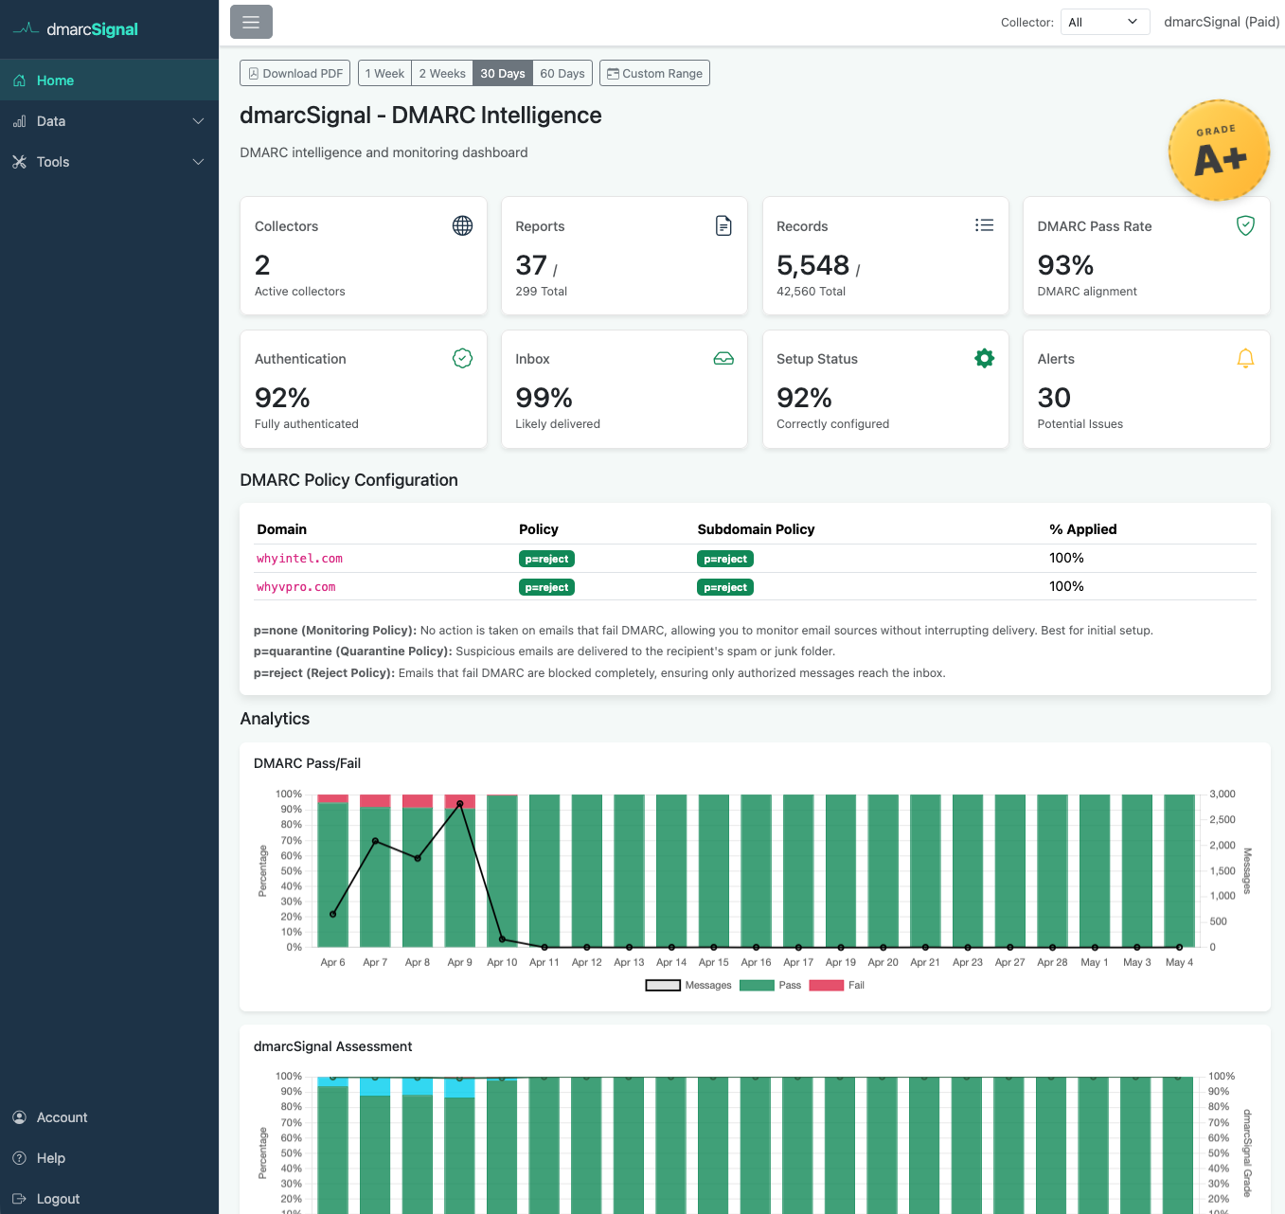The image size is (1285, 1214).
Task: Click the DMARC Pass Rate shield icon
Action: click(1245, 225)
